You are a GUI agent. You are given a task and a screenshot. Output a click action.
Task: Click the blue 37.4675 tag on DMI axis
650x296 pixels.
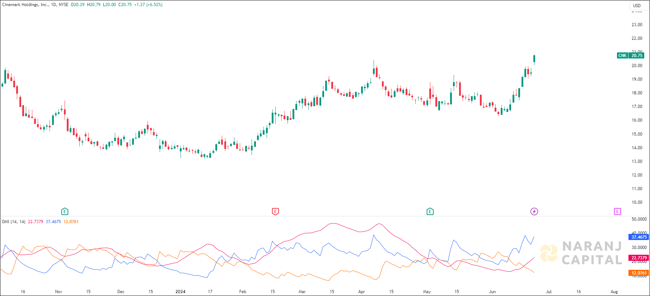pos(639,237)
